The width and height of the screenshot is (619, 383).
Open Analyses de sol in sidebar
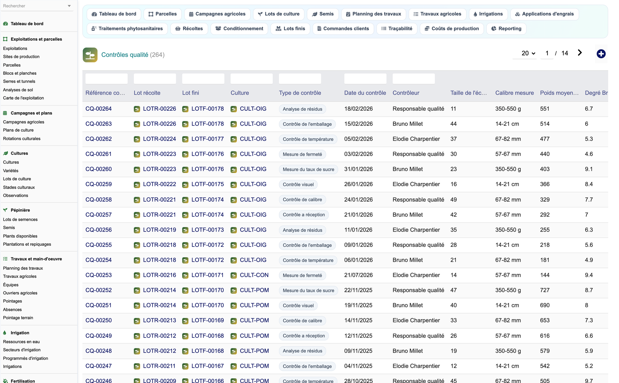(18, 90)
